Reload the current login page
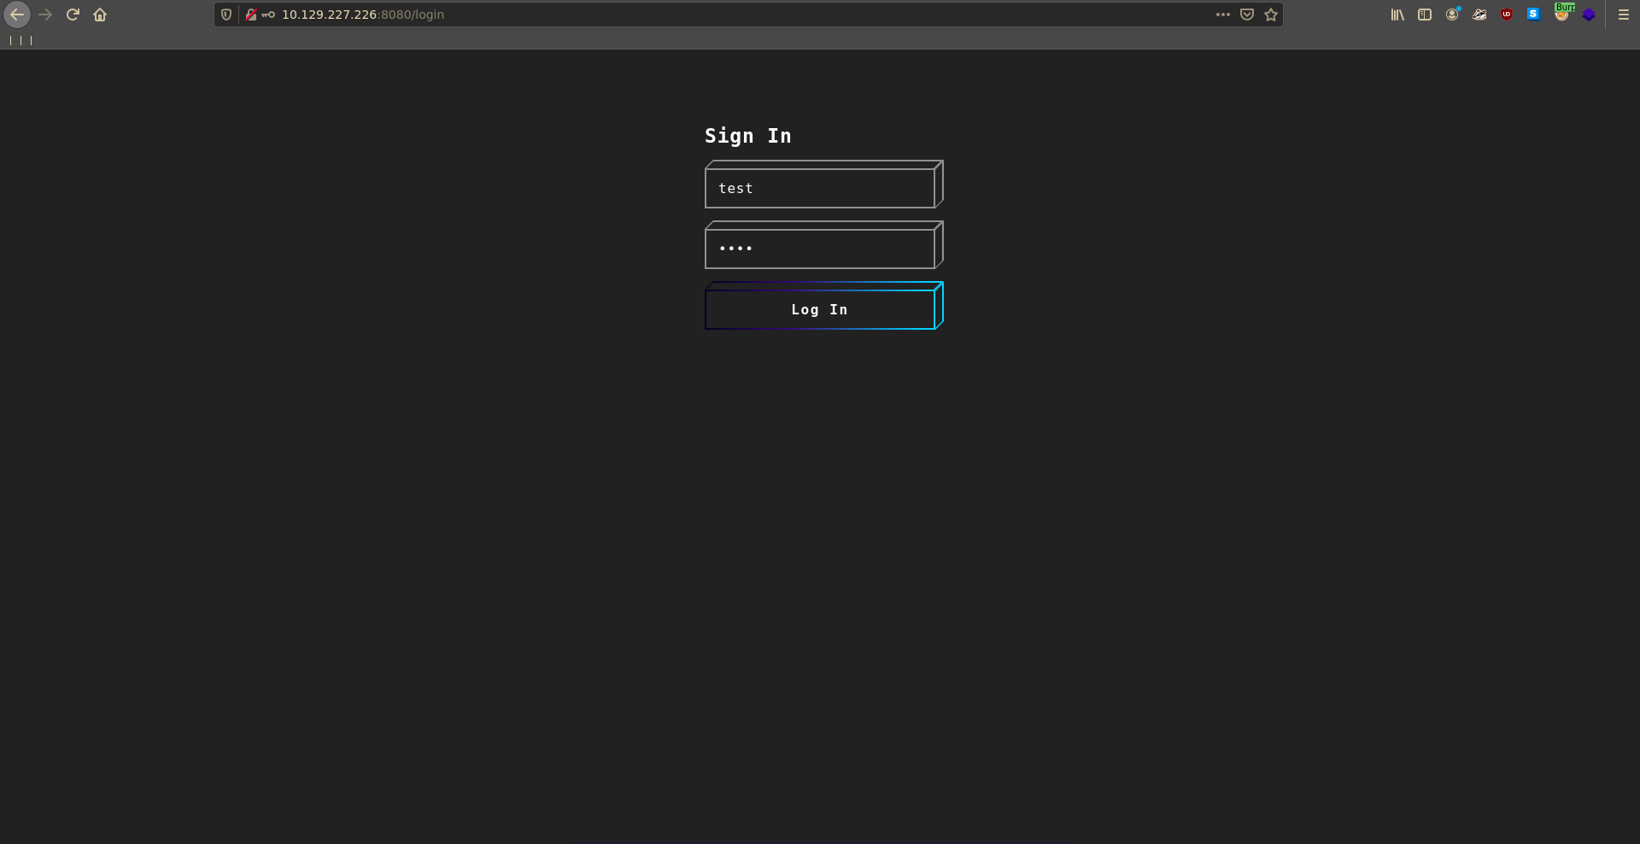1640x844 pixels. click(x=73, y=15)
